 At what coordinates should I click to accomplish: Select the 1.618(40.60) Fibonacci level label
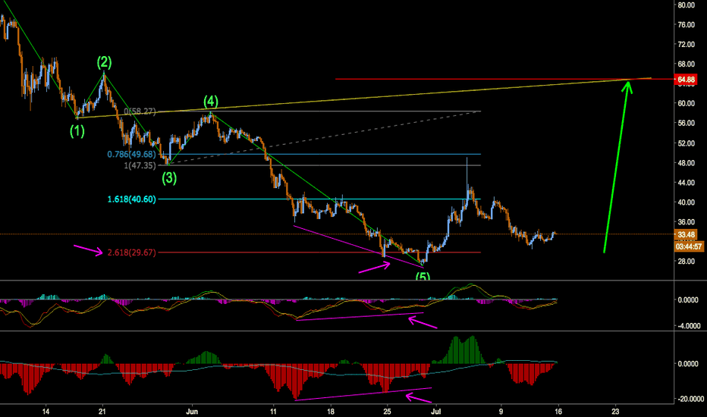[132, 199]
